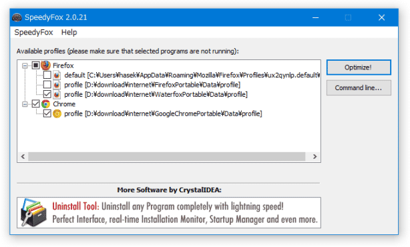Image resolution: width=410 pixels, height=247 pixels.
Task: Select the default profile path row
Action: [192, 75]
